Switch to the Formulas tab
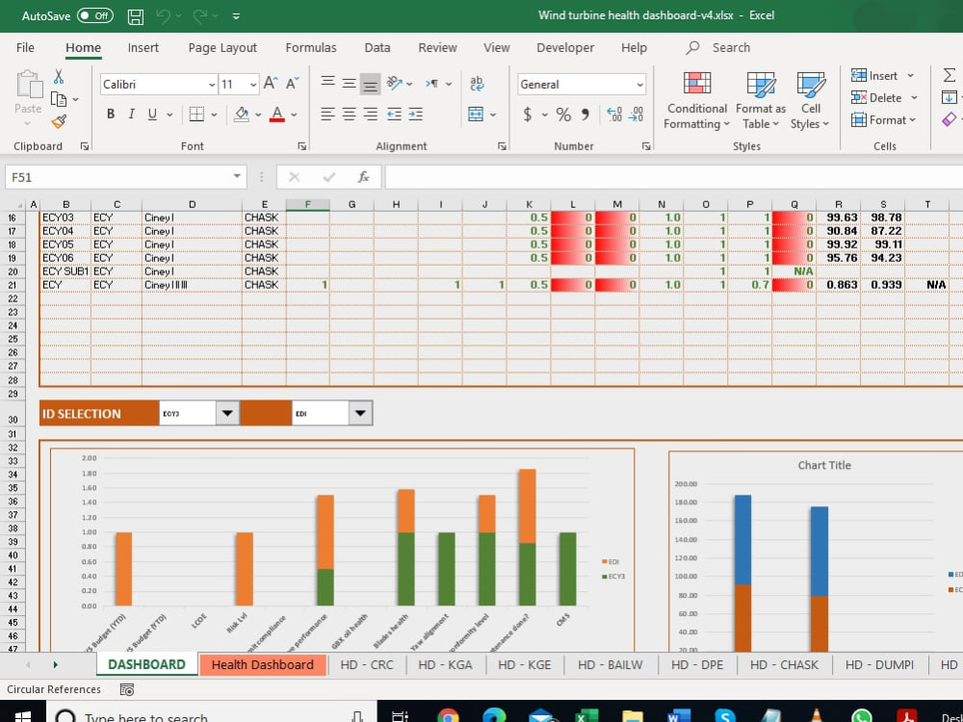This screenshot has height=722, width=963. click(311, 48)
